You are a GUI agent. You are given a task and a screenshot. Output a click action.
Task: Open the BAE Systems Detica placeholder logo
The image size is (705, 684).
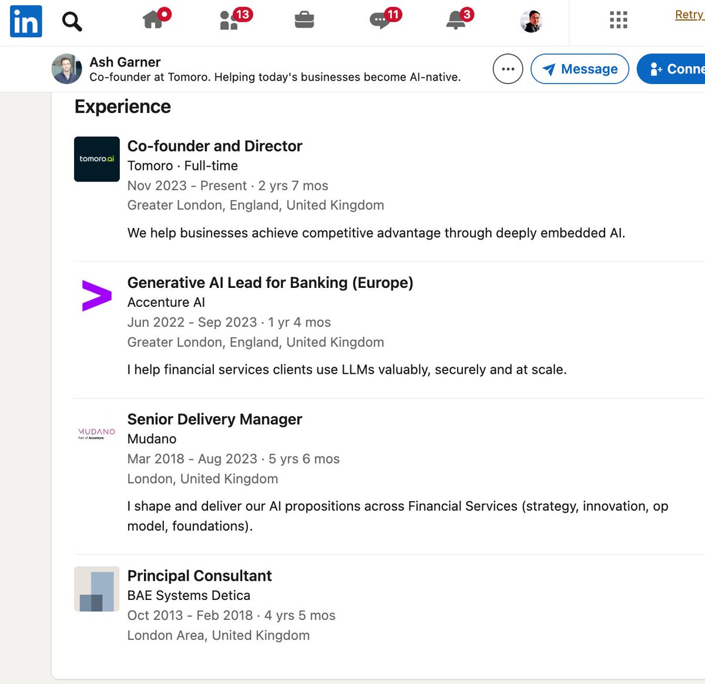pyautogui.click(x=97, y=589)
